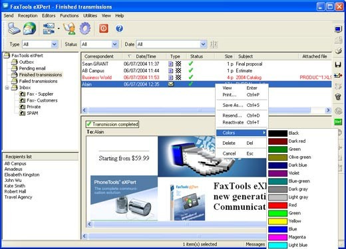
Task: Click the envelope type icon in the Alain row
Action: (x=171, y=84)
